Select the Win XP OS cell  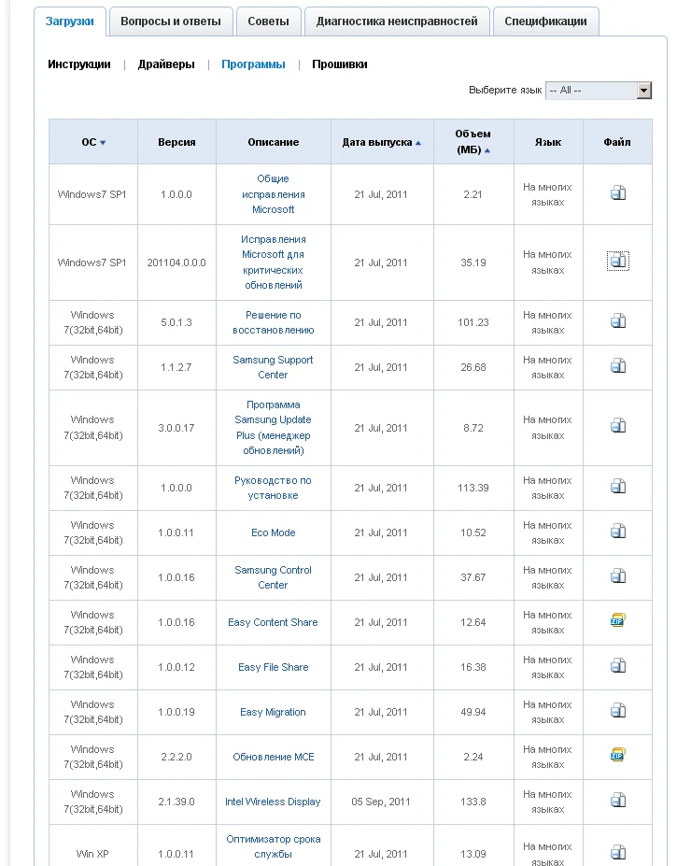(92, 854)
